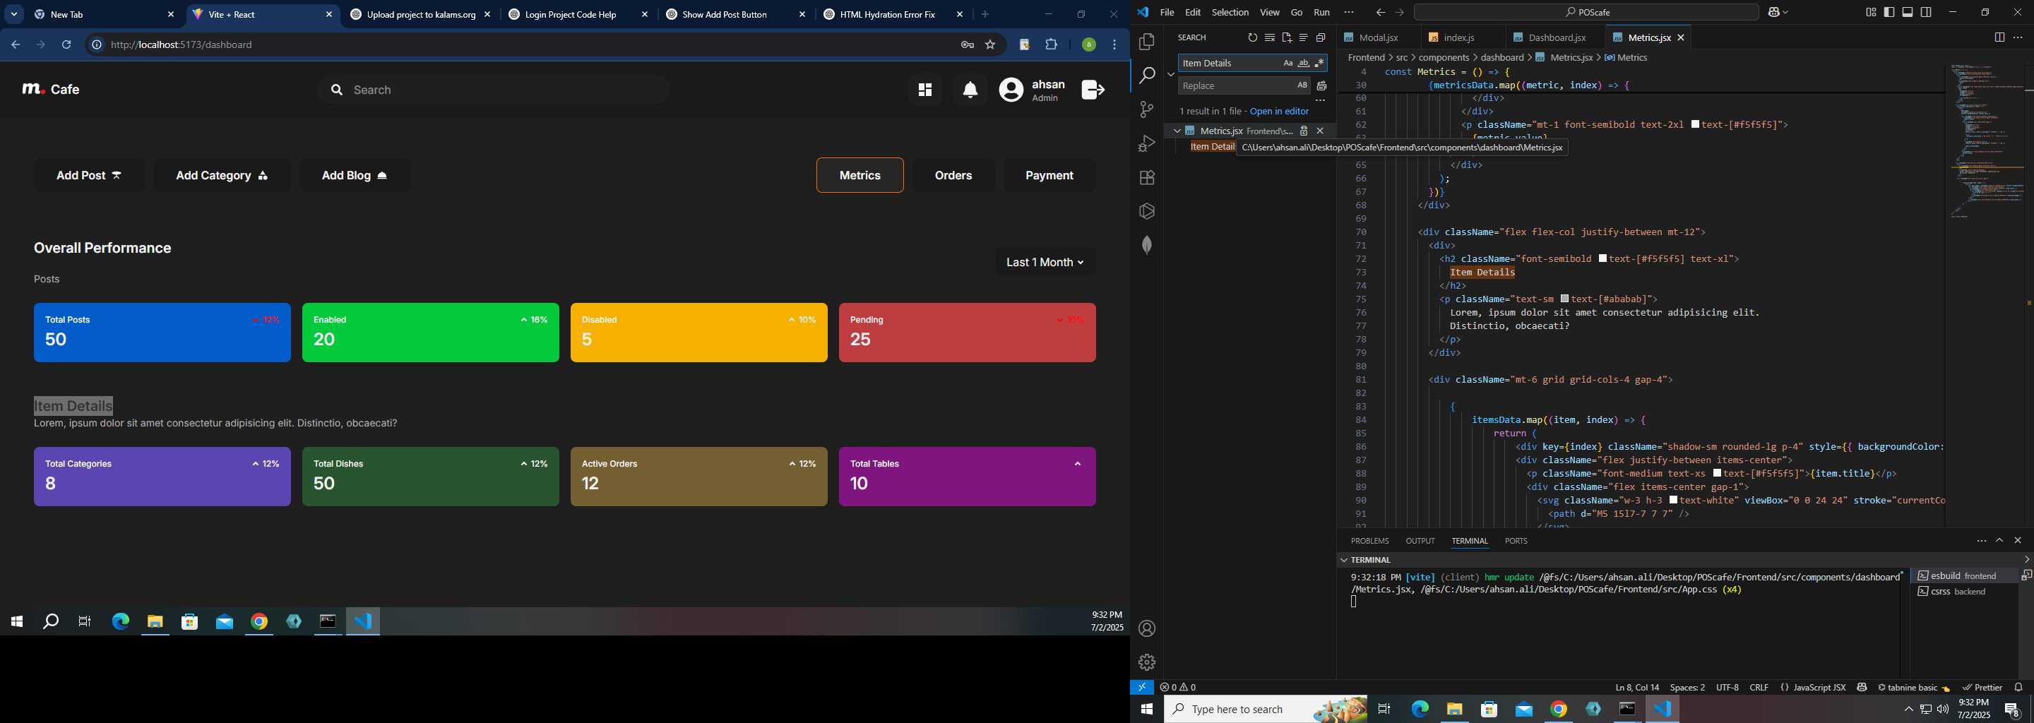
Task: Click View as Tree icon in search panel
Action: [x=1304, y=38]
